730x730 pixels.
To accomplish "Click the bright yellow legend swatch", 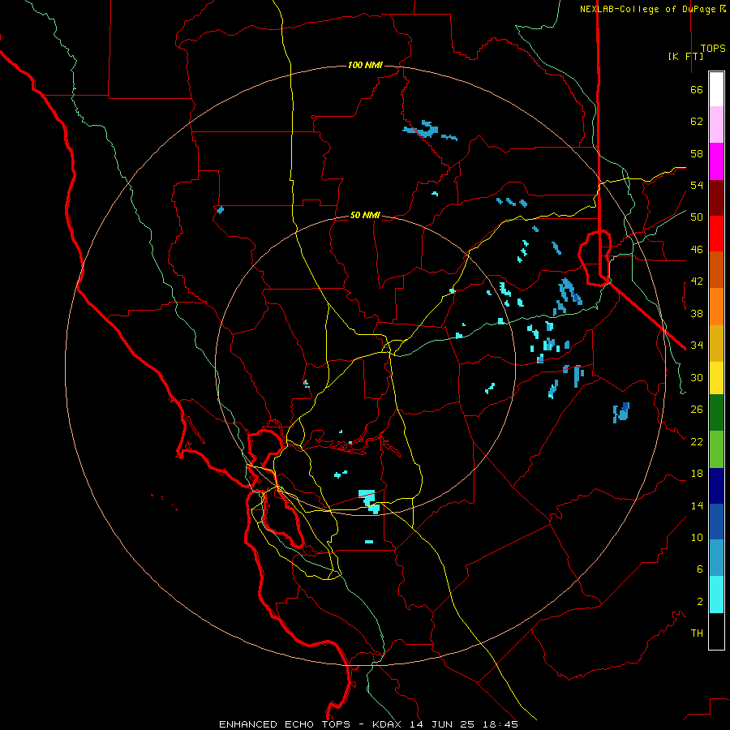I will pyautogui.click(x=716, y=378).
